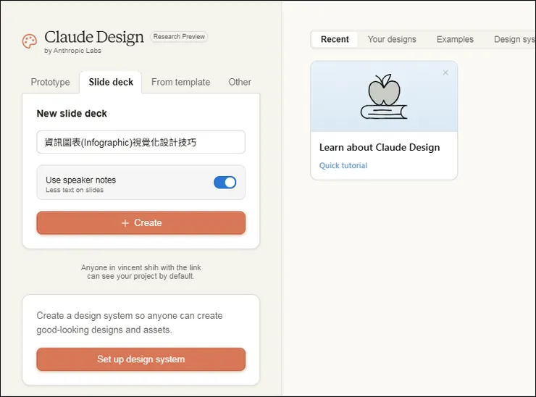Dismiss the Learn about Claude Design card

pyautogui.click(x=445, y=72)
